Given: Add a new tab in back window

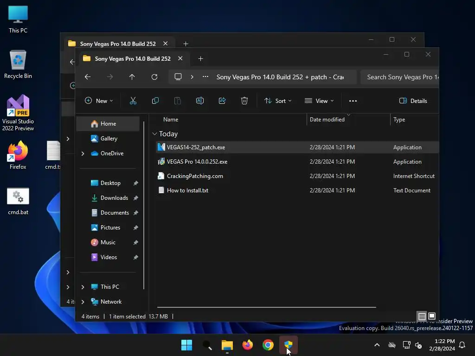Looking at the screenshot, I should [186, 44].
